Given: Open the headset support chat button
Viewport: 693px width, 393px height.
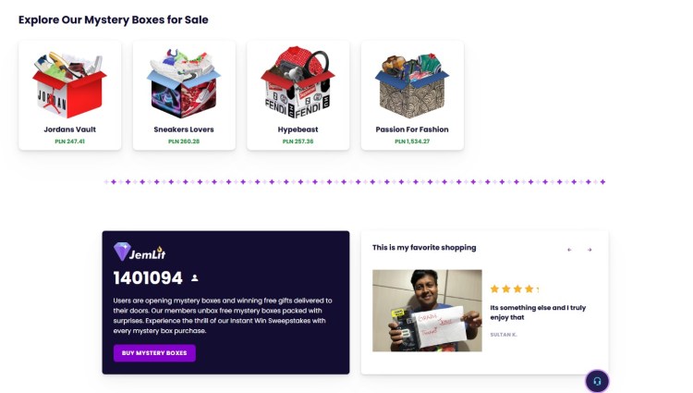Looking at the screenshot, I should (x=597, y=380).
